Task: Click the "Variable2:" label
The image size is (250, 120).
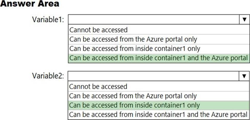Action: pyautogui.click(x=48, y=76)
